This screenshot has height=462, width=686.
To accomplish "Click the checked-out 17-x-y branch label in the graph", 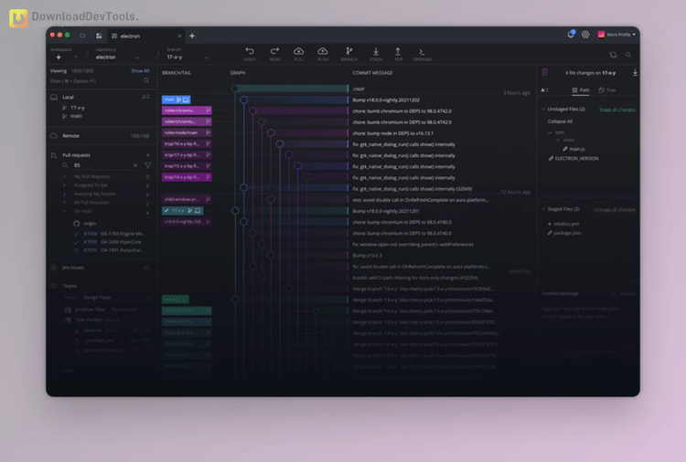I will tap(182, 211).
